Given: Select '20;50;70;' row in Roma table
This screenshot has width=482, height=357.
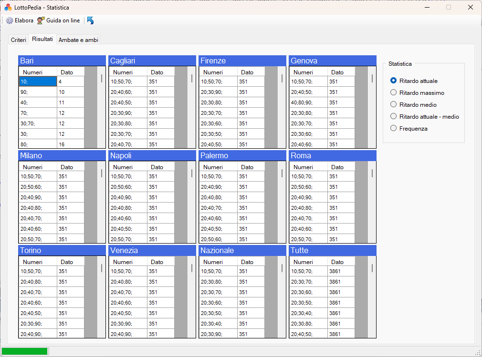Looking at the screenshot, I should click(322, 239).
